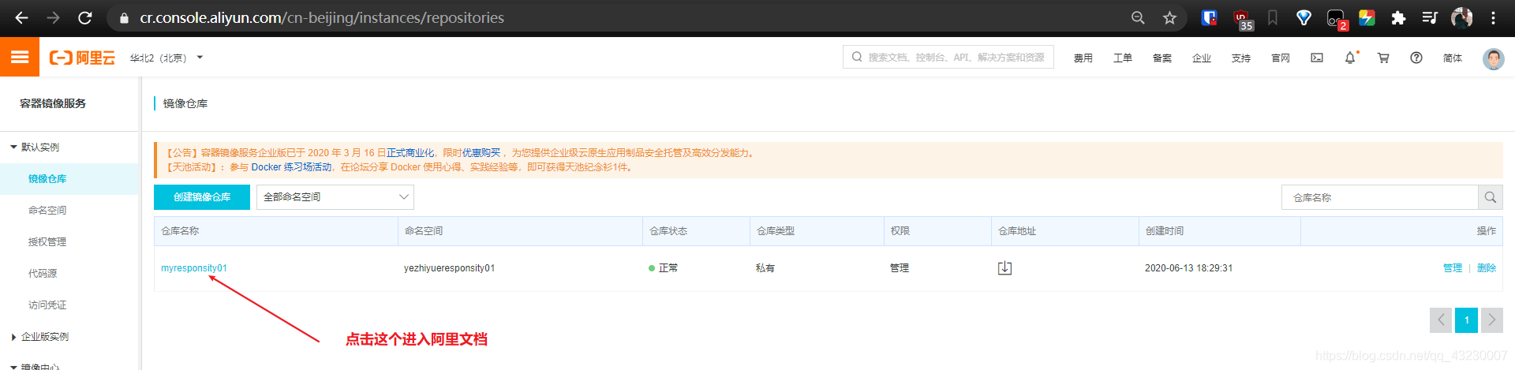This screenshot has height=370, width=1515.
Task: Click the repository search magnifier button
Action: click(x=1491, y=197)
